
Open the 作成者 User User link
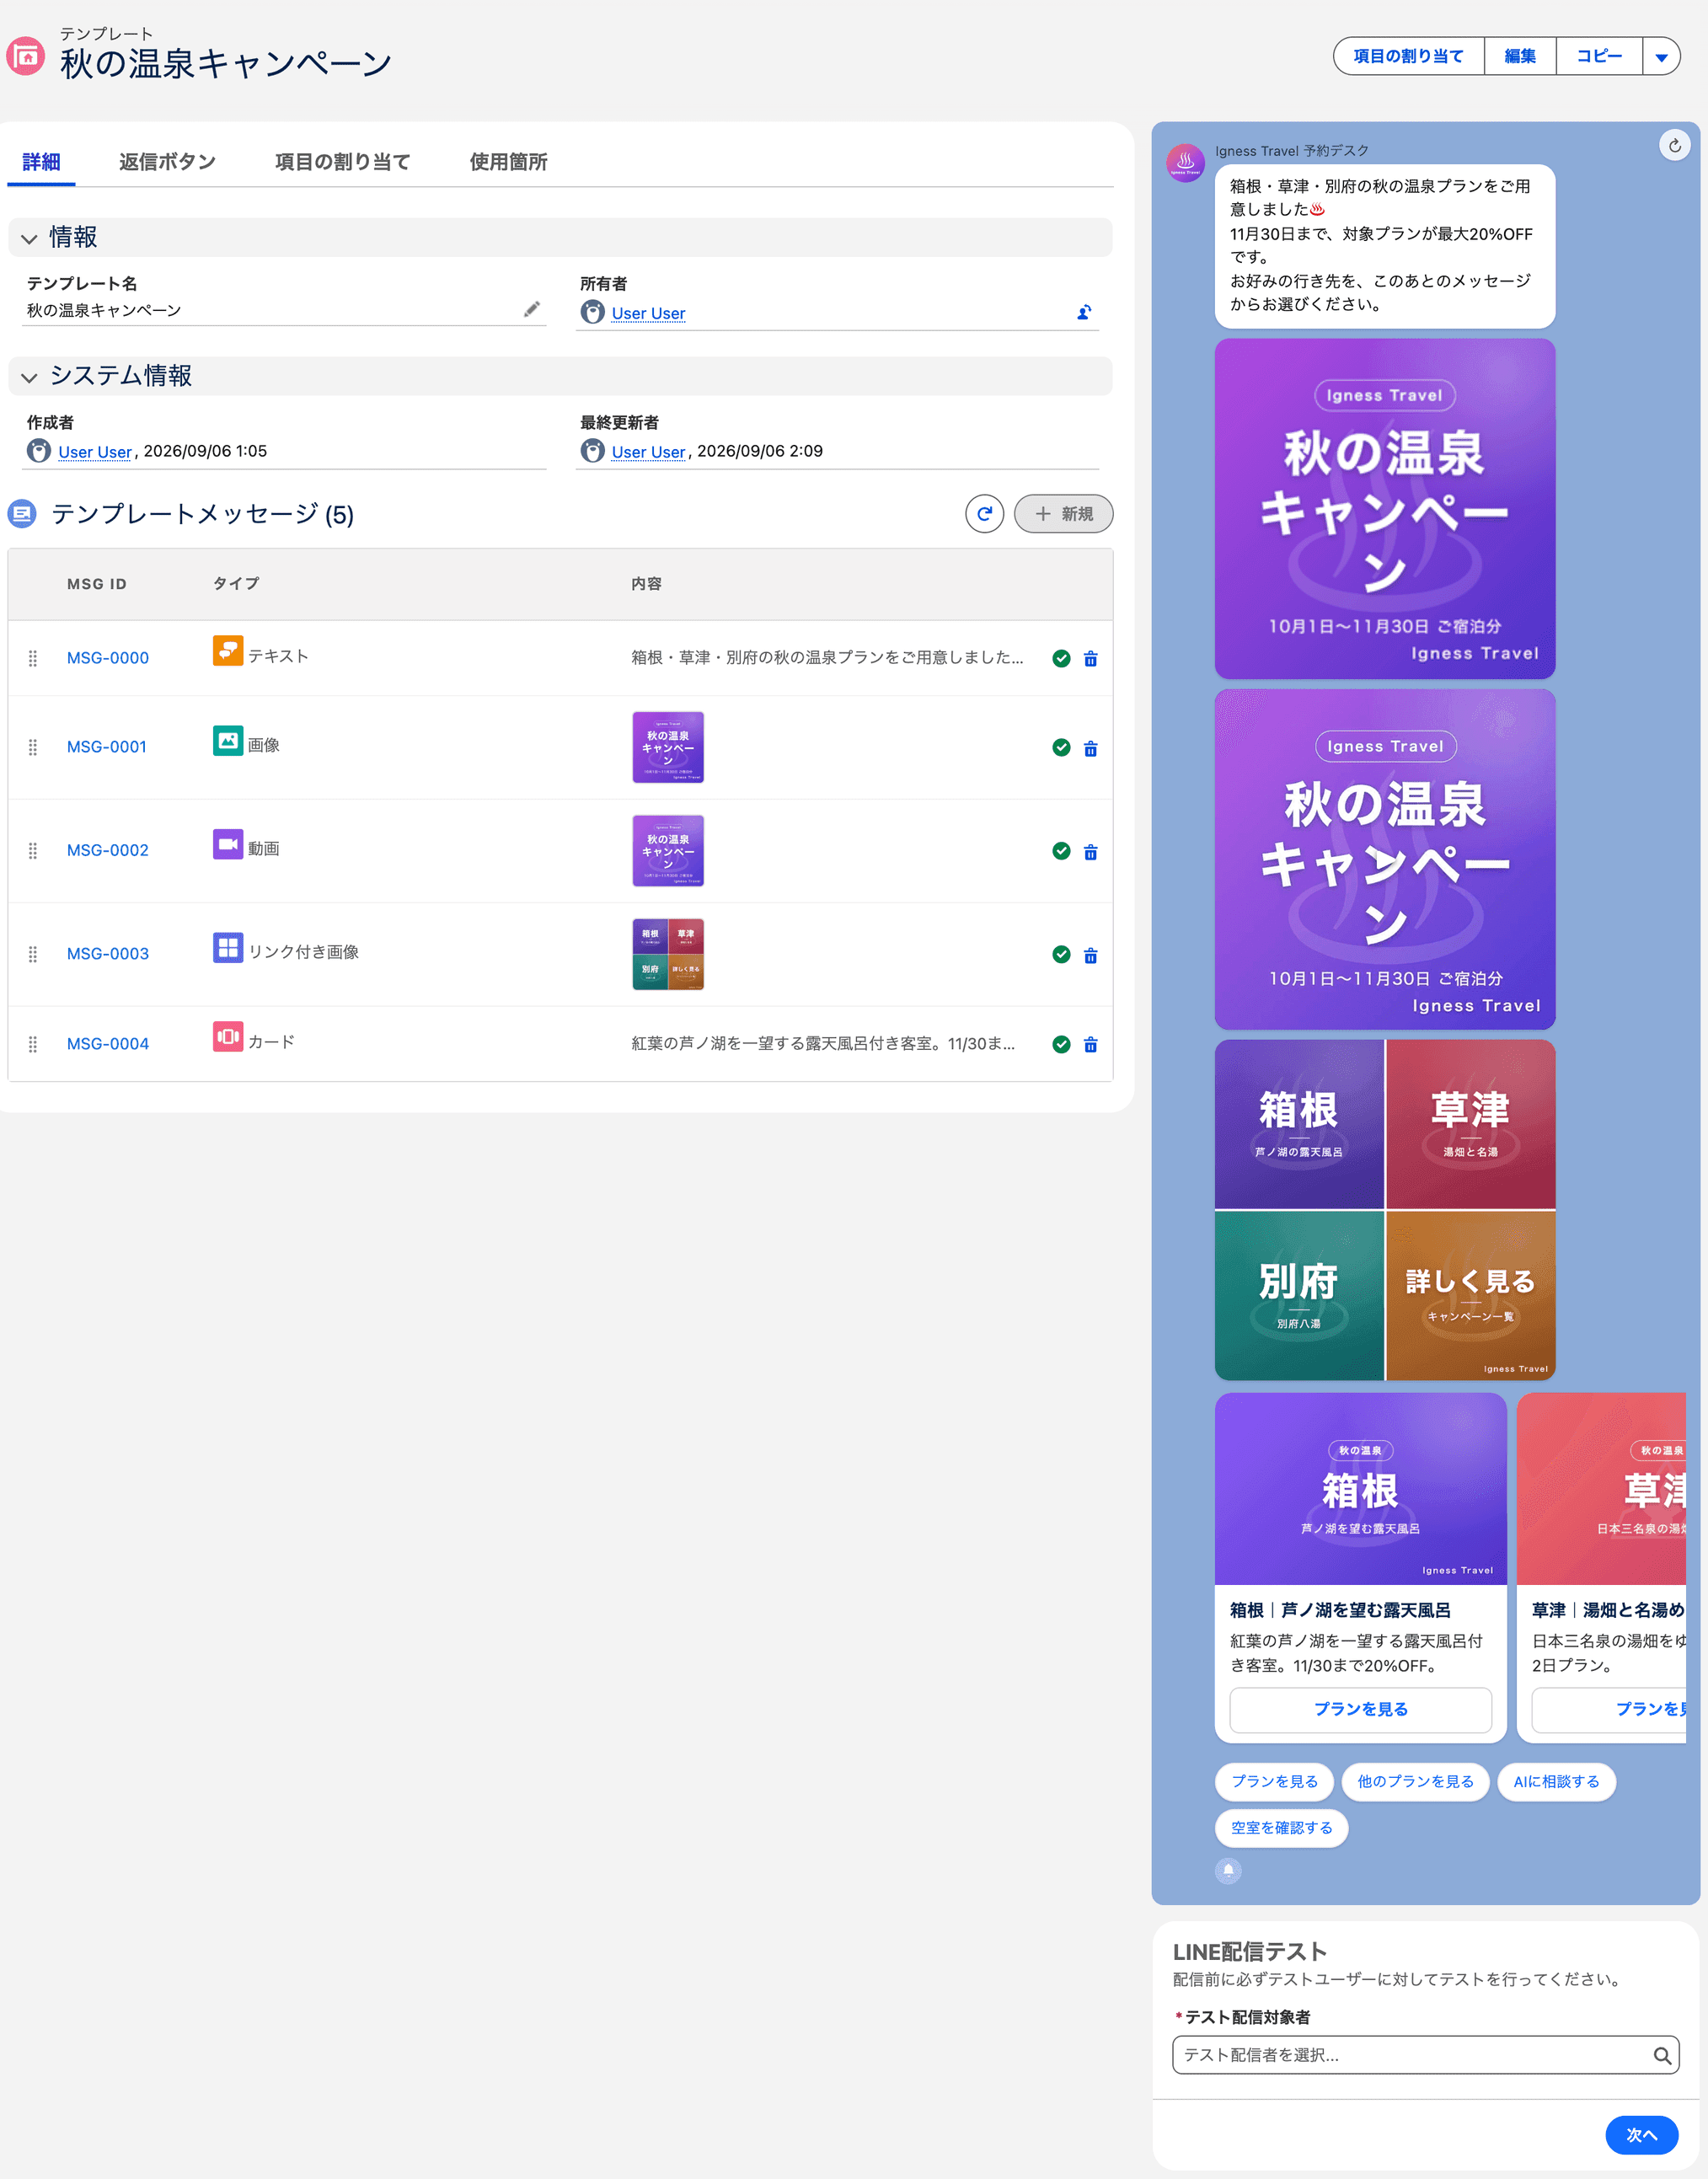[95, 452]
